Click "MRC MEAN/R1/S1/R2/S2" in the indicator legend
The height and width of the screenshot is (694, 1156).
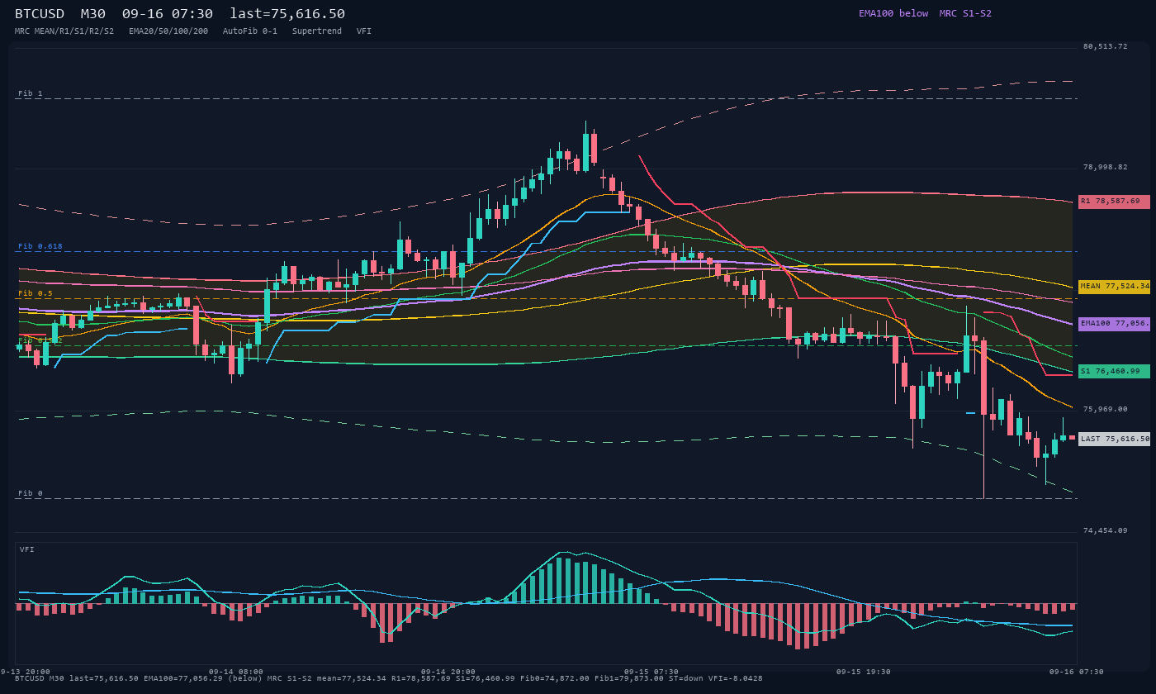click(64, 31)
